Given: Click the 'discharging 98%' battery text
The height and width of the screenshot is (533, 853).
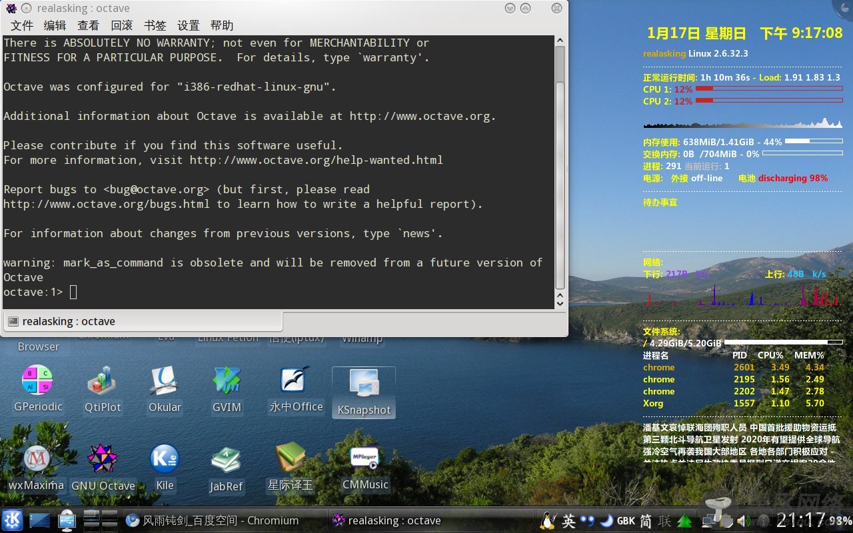Looking at the screenshot, I should point(793,178).
